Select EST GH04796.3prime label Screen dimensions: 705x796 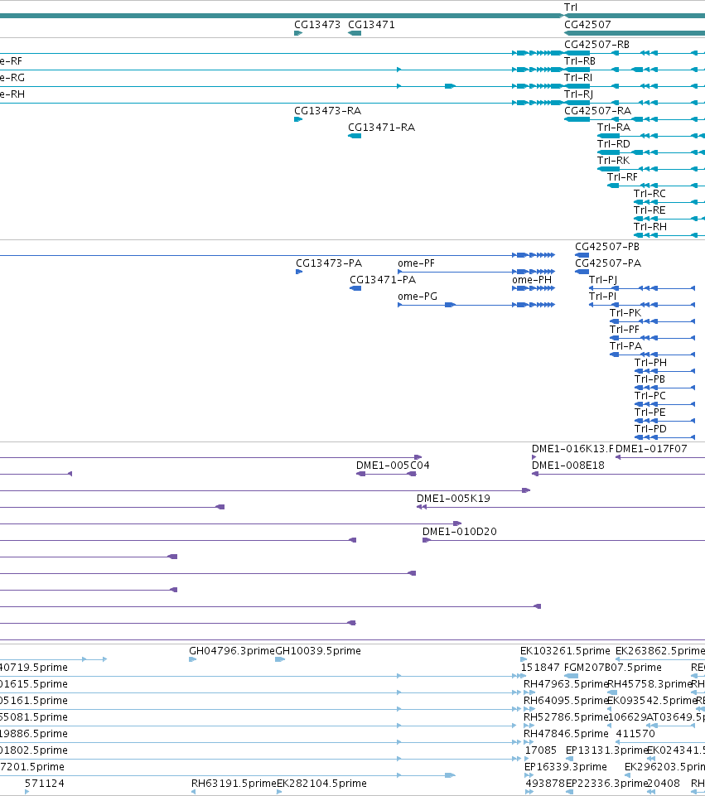(x=232, y=651)
